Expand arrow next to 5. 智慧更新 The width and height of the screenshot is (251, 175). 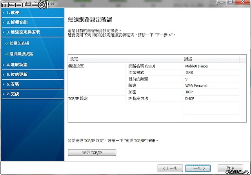click(4, 75)
